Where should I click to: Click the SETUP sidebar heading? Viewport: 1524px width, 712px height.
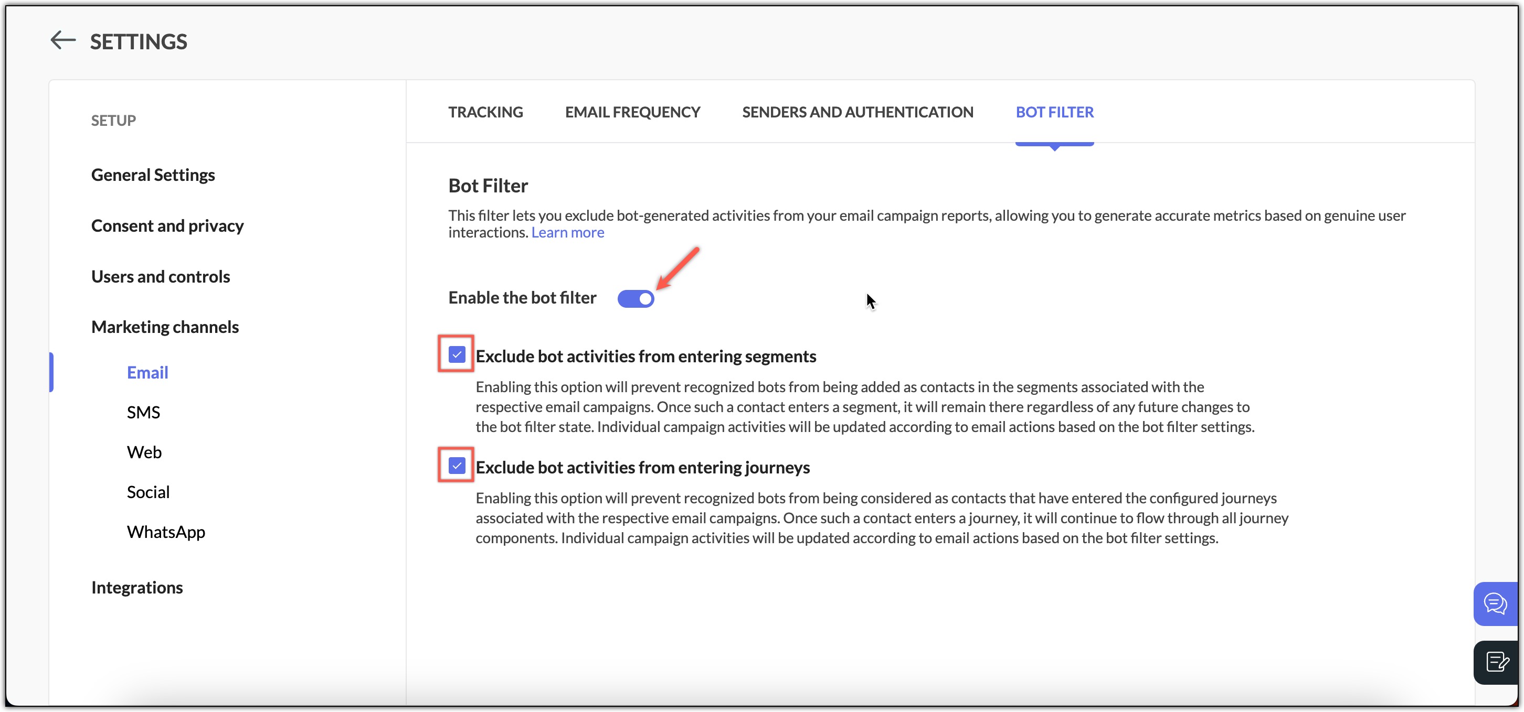pyautogui.click(x=113, y=121)
